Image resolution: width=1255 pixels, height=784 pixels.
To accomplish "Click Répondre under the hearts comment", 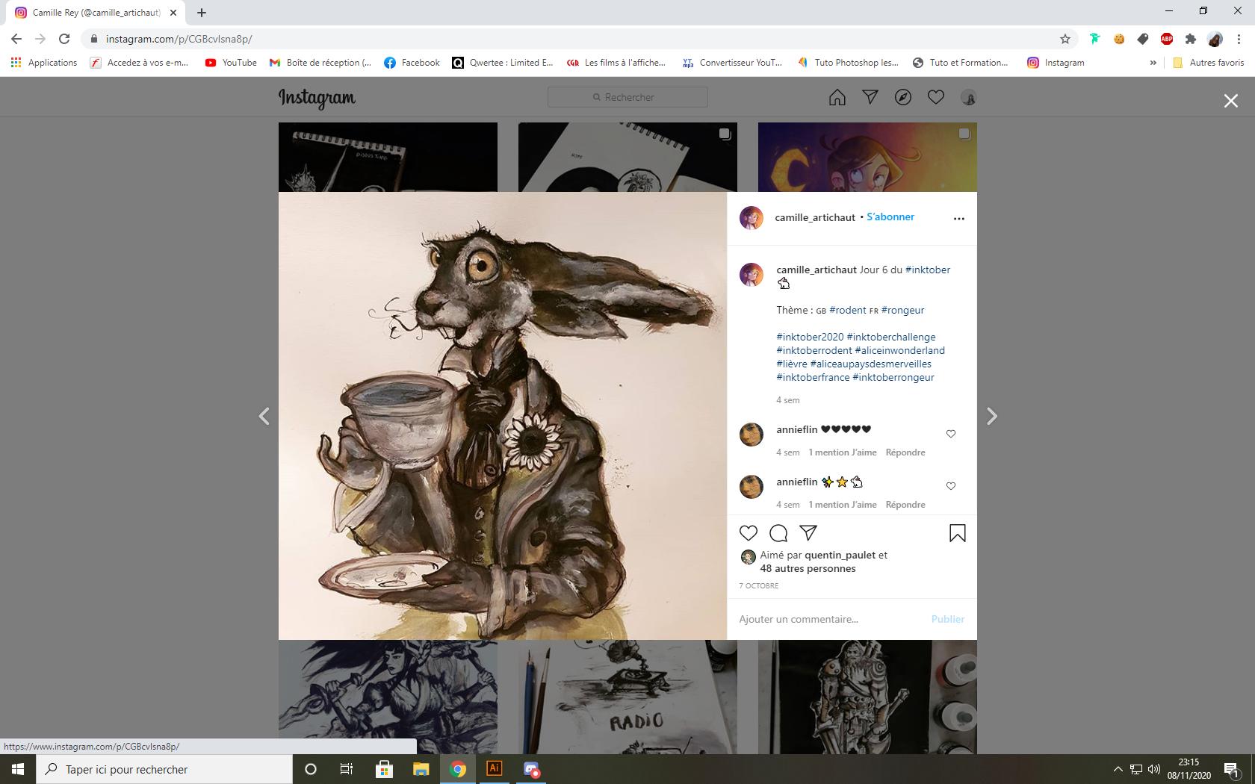I will click(x=905, y=452).
